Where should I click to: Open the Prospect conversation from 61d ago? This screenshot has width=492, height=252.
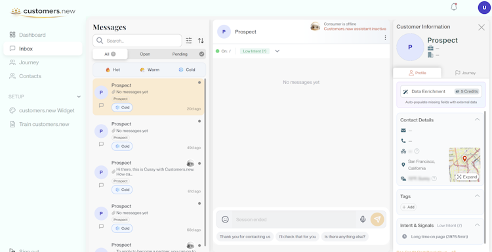(x=148, y=177)
